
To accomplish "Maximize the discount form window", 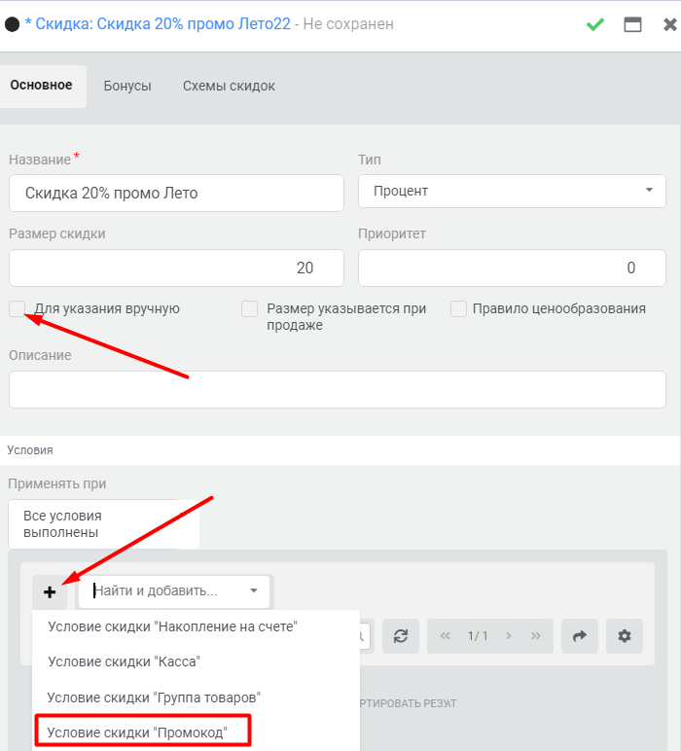I will pyautogui.click(x=632, y=24).
